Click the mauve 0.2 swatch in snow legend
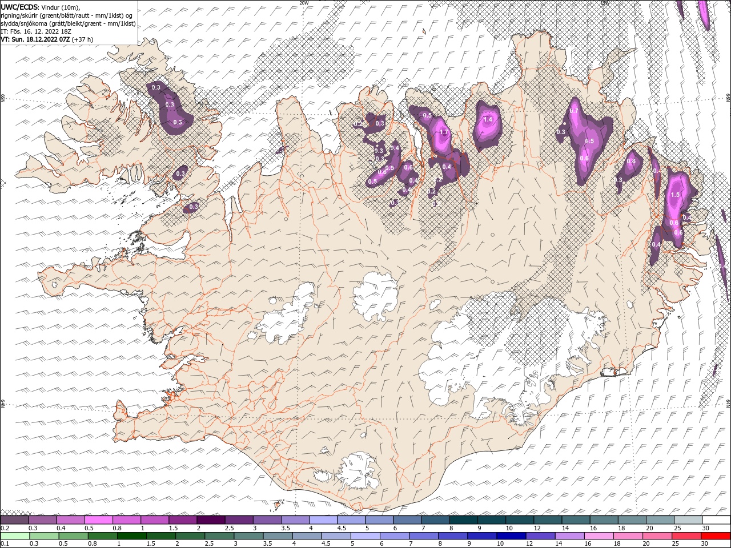The width and height of the screenshot is (731, 548). (14, 519)
